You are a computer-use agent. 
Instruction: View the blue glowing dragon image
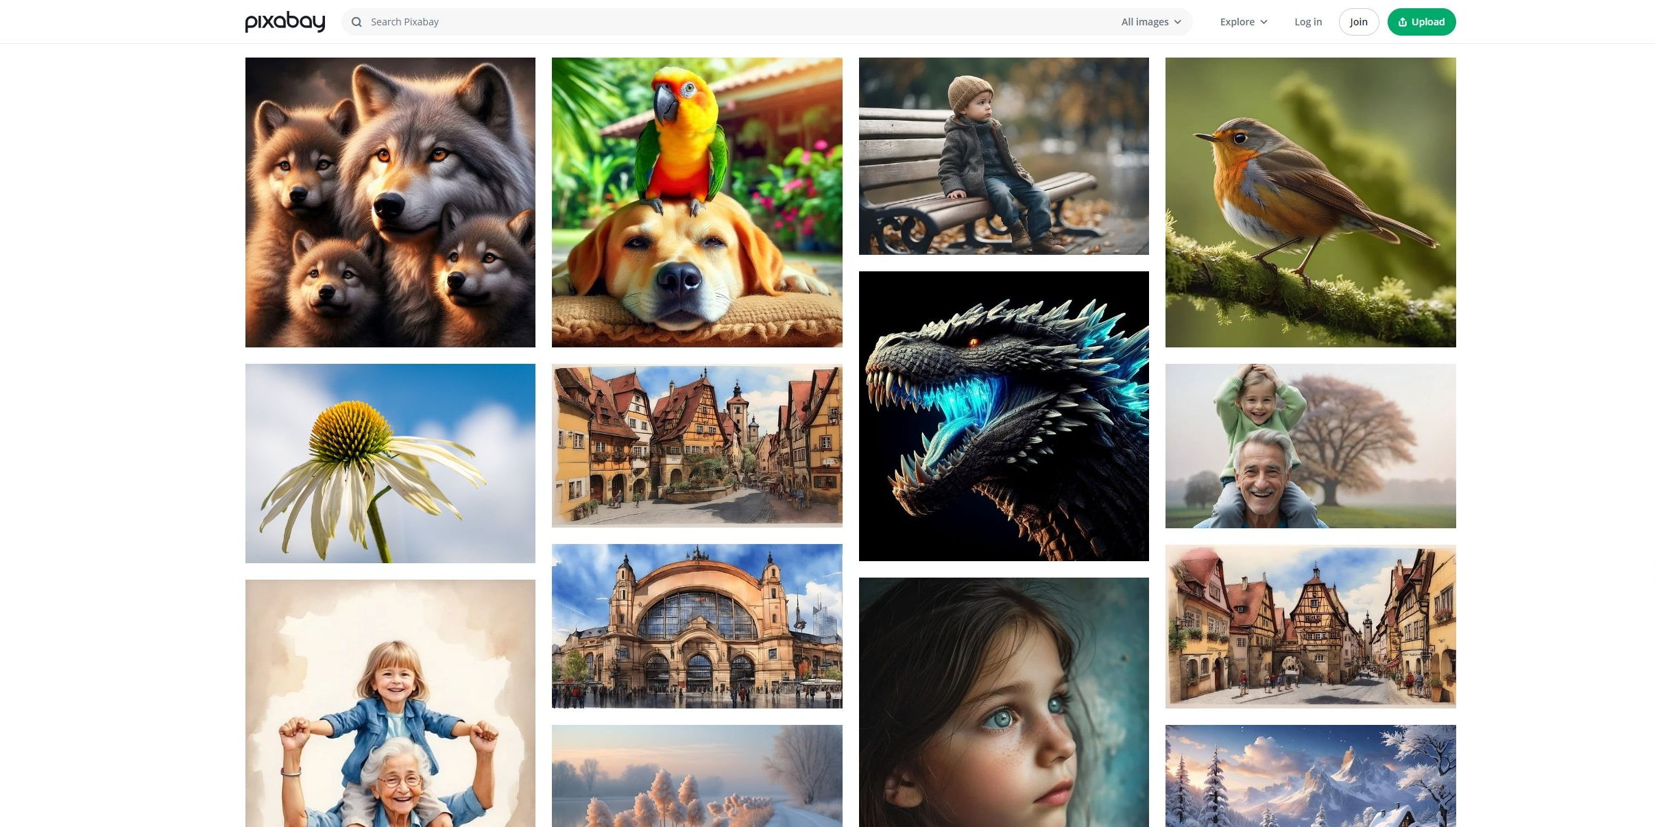click(x=1003, y=416)
